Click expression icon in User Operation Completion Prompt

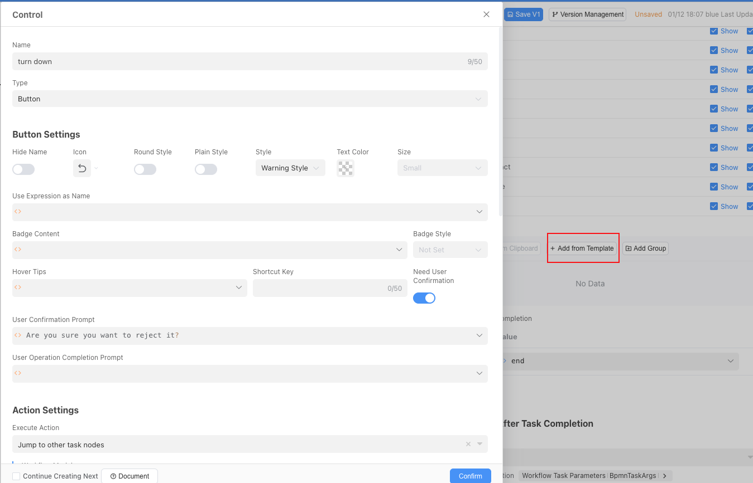[x=18, y=373]
